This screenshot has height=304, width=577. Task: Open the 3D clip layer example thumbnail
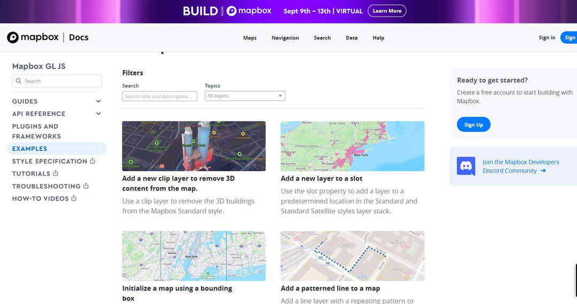(x=194, y=146)
